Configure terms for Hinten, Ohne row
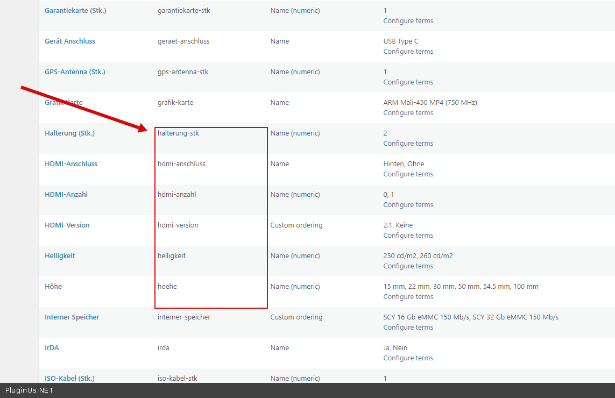Image resolution: width=615 pixels, height=398 pixels. coord(408,174)
